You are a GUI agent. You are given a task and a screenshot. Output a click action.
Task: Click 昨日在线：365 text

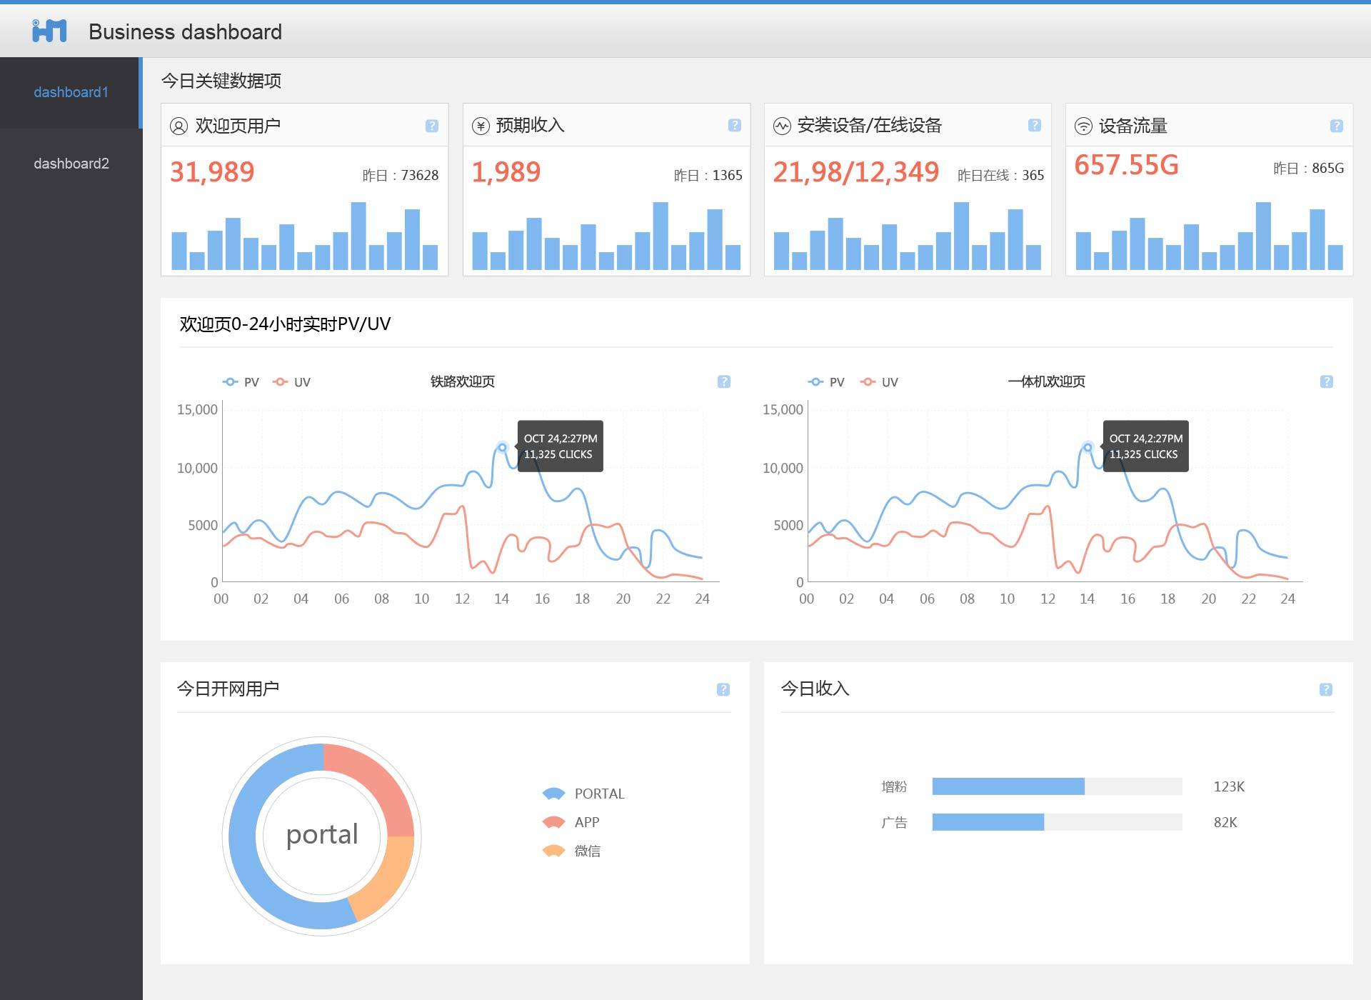click(1000, 175)
